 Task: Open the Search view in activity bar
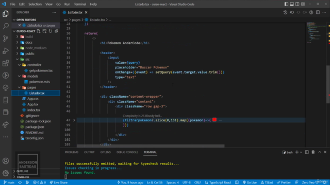6,26
